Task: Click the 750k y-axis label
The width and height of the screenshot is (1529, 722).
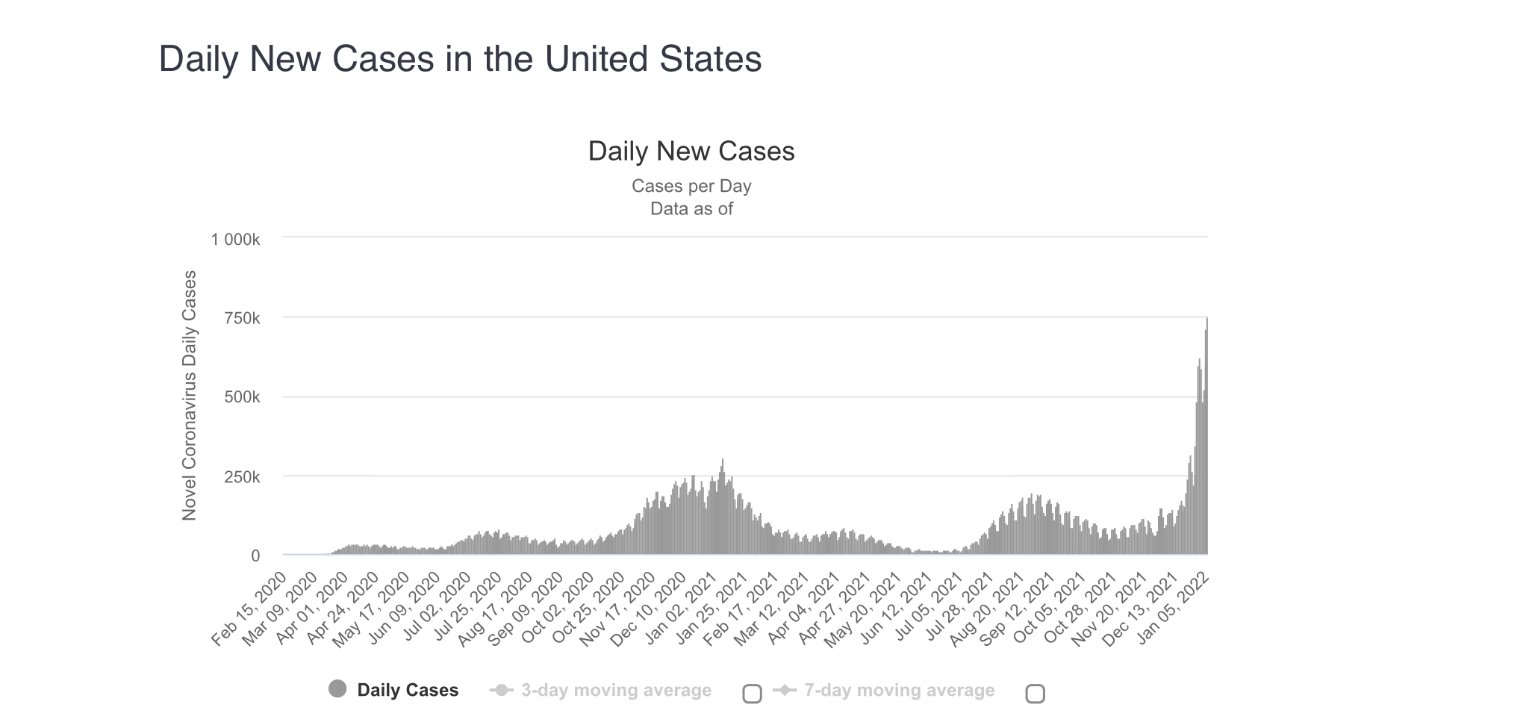Action: [242, 319]
